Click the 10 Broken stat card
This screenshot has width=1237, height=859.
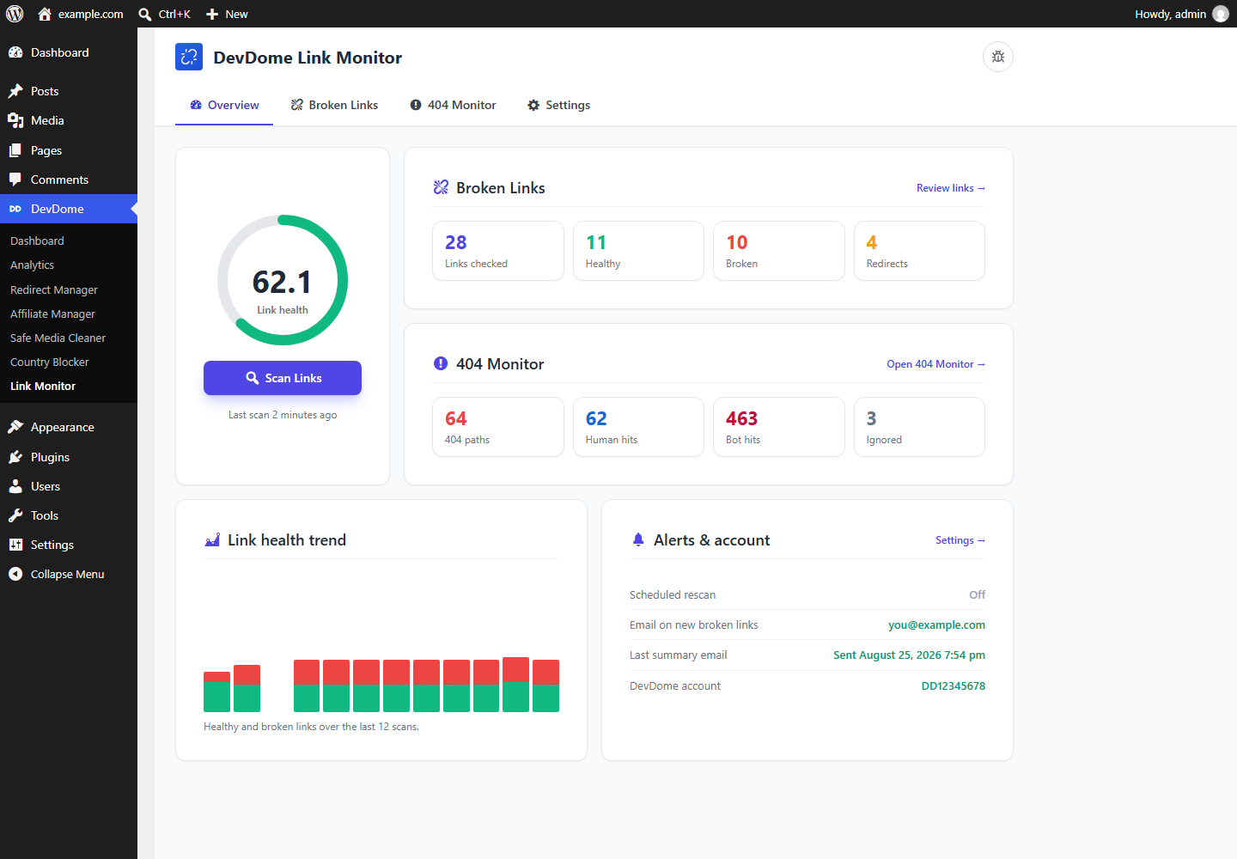pos(779,251)
